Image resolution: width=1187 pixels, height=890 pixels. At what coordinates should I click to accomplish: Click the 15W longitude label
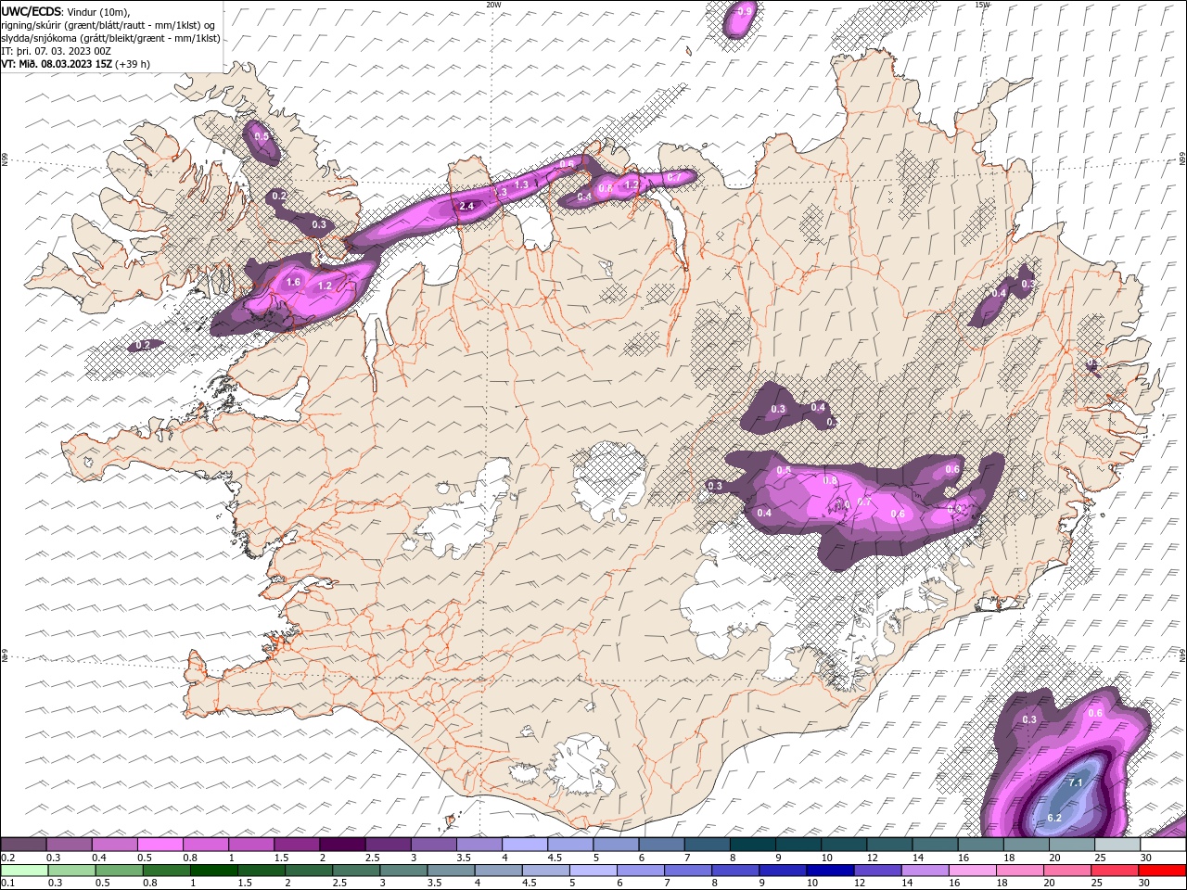click(982, 5)
